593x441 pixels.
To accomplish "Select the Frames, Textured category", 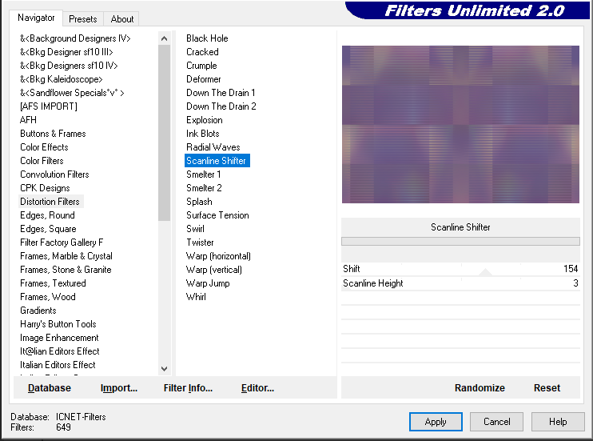I will click(x=53, y=283).
